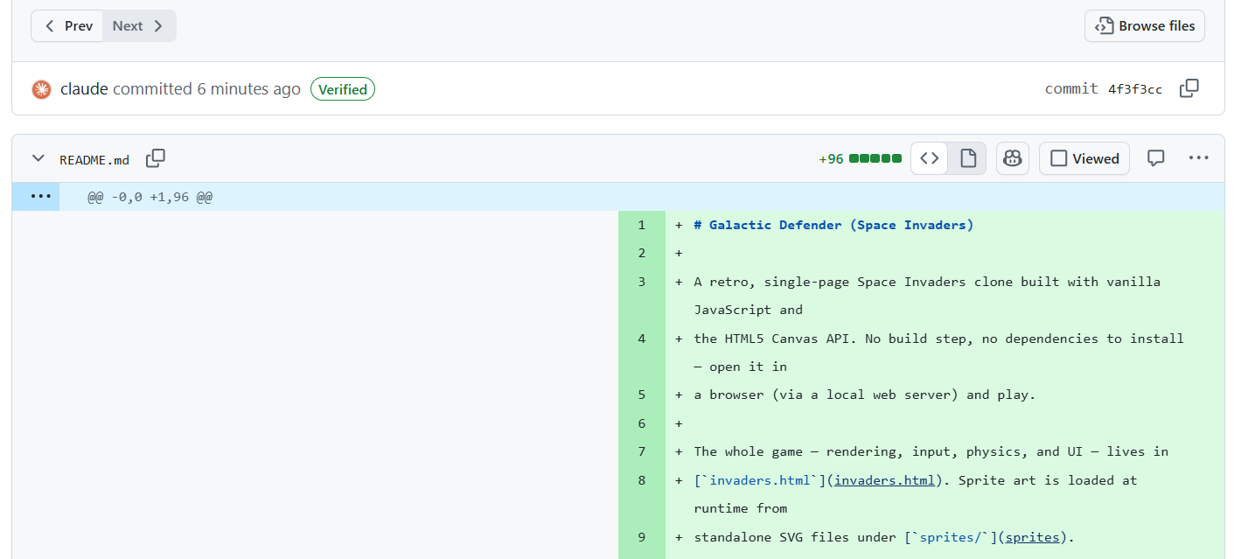This screenshot has width=1234, height=559.
Task: Mark README.md as Viewed
Action: [1084, 158]
